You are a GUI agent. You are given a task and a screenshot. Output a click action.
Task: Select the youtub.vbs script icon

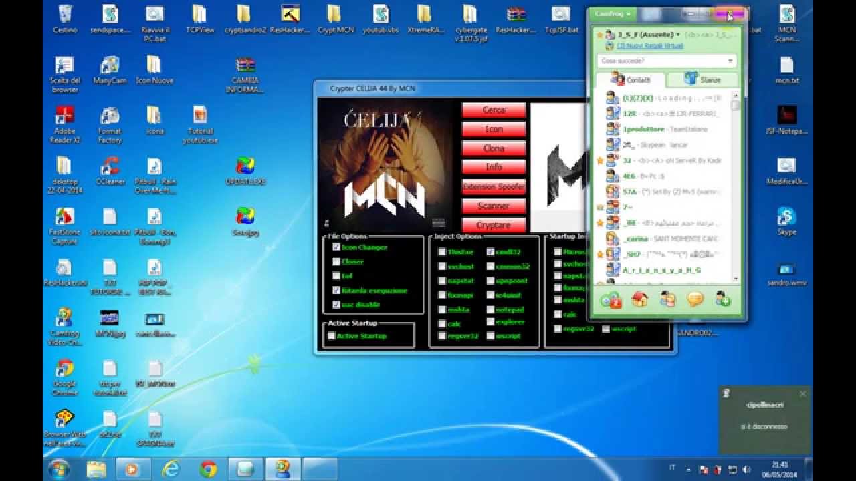[x=381, y=19]
